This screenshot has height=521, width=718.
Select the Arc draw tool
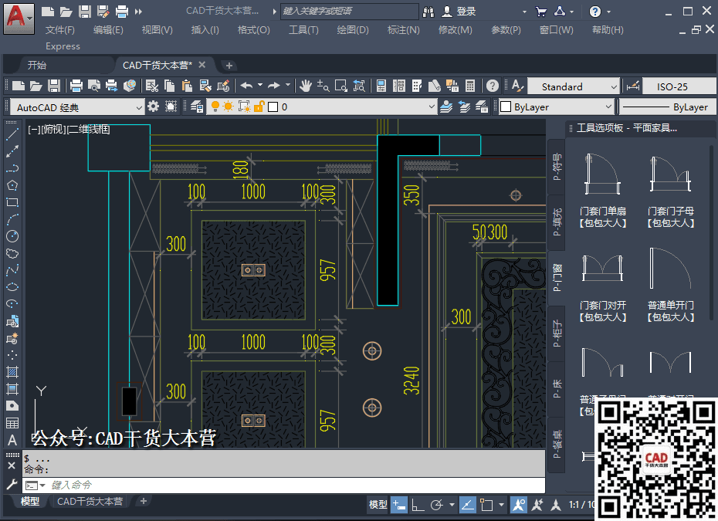12,219
